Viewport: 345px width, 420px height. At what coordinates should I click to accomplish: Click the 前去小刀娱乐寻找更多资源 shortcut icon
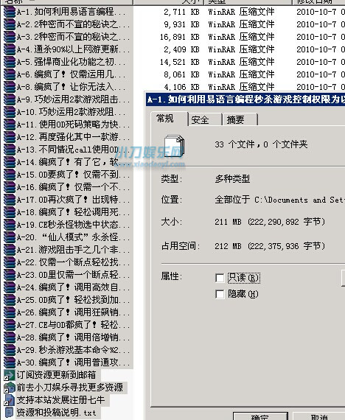tap(9, 388)
